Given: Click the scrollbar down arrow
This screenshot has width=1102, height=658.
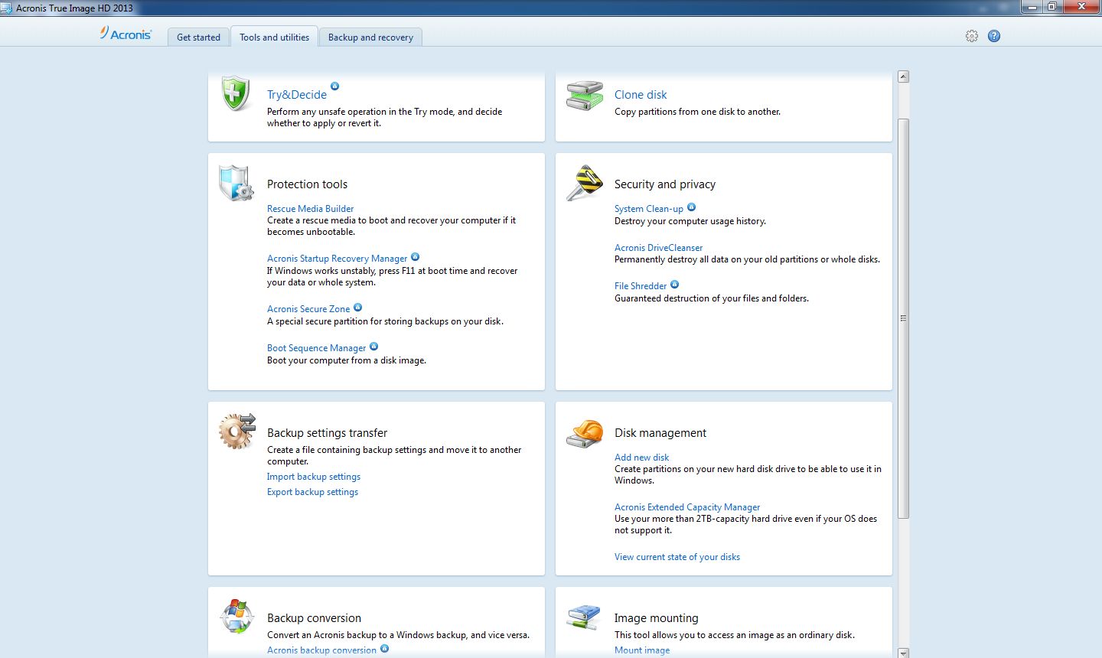Looking at the screenshot, I should (x=903, y=653).
